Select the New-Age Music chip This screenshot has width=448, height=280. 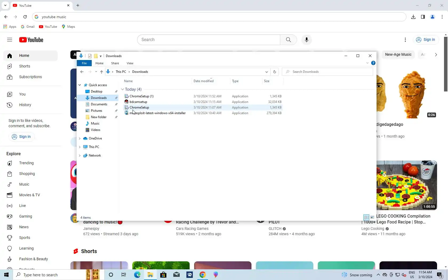tap(398, 55)
